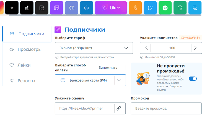The height and width of the screenshot is (129, 202).
Task: Choose the Discord service tile
Action: click(72, 8)
